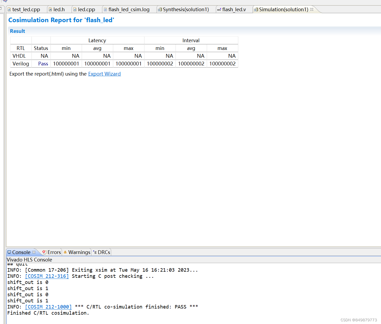Click the Cosimulation Report for 'flash_led' title
Screen dimensions: 381x324
pyautogui.click(x=61, y=20)
